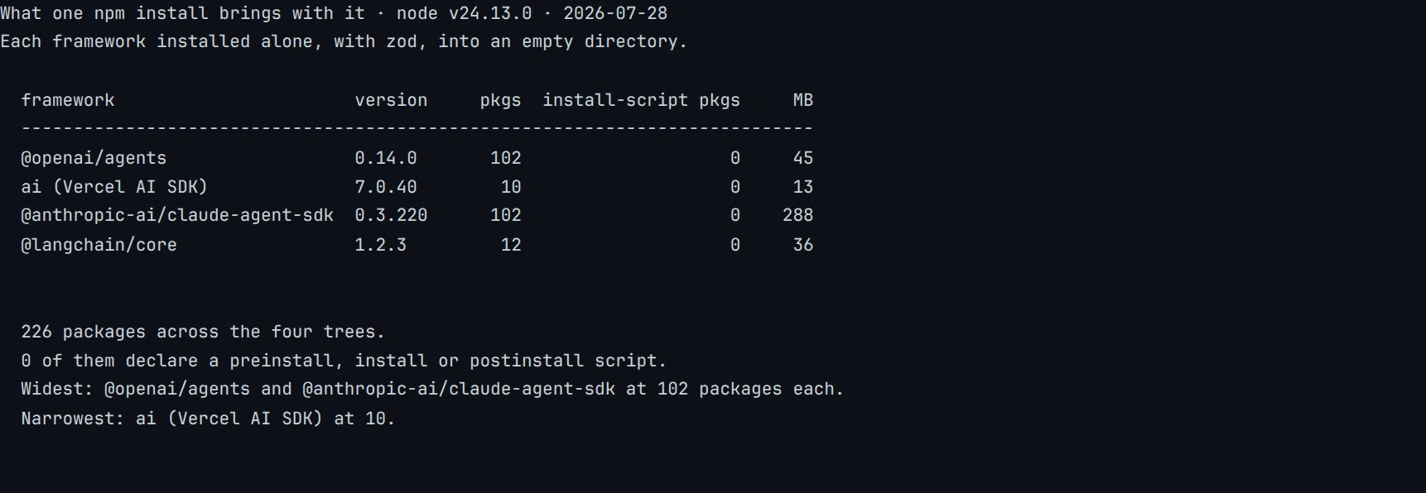Click the 'node v24.13.0' text in title
The height and width of the screenshot is (493, 1426).
[x=465, y=13]
